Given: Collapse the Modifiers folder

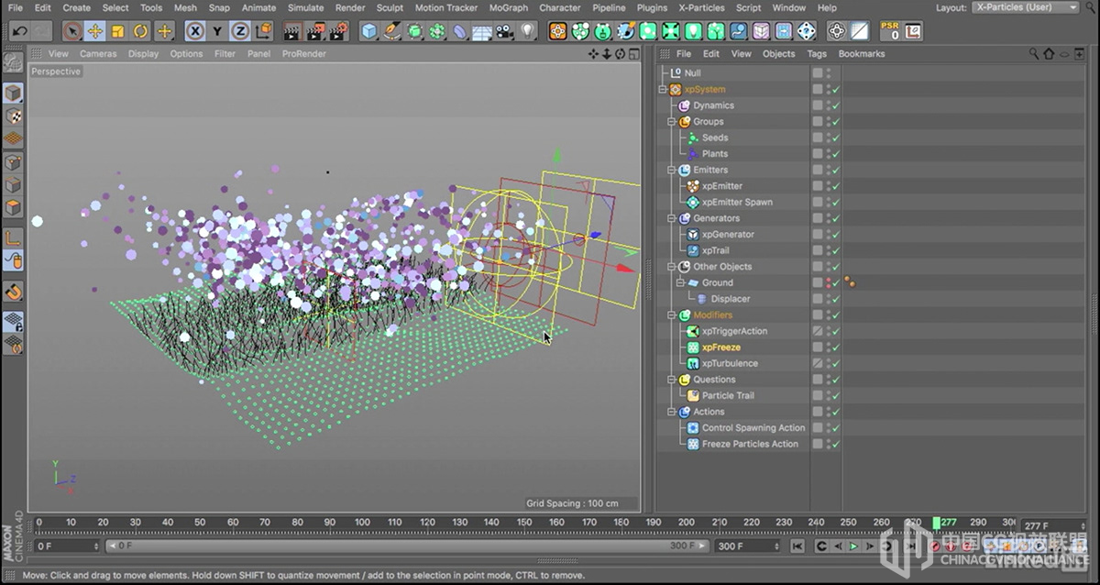Looking at the screenshot, I should [x=671, y=315].
